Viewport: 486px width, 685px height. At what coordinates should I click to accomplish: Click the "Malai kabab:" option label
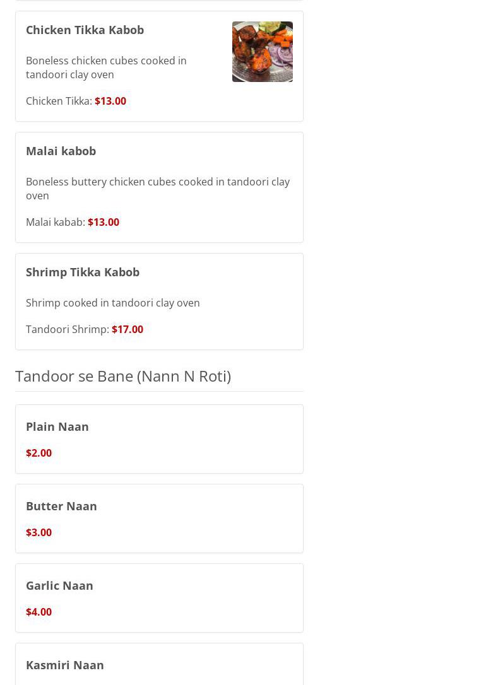point(55,222)
